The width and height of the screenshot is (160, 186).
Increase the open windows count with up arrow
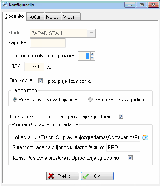tap(92, 54)
